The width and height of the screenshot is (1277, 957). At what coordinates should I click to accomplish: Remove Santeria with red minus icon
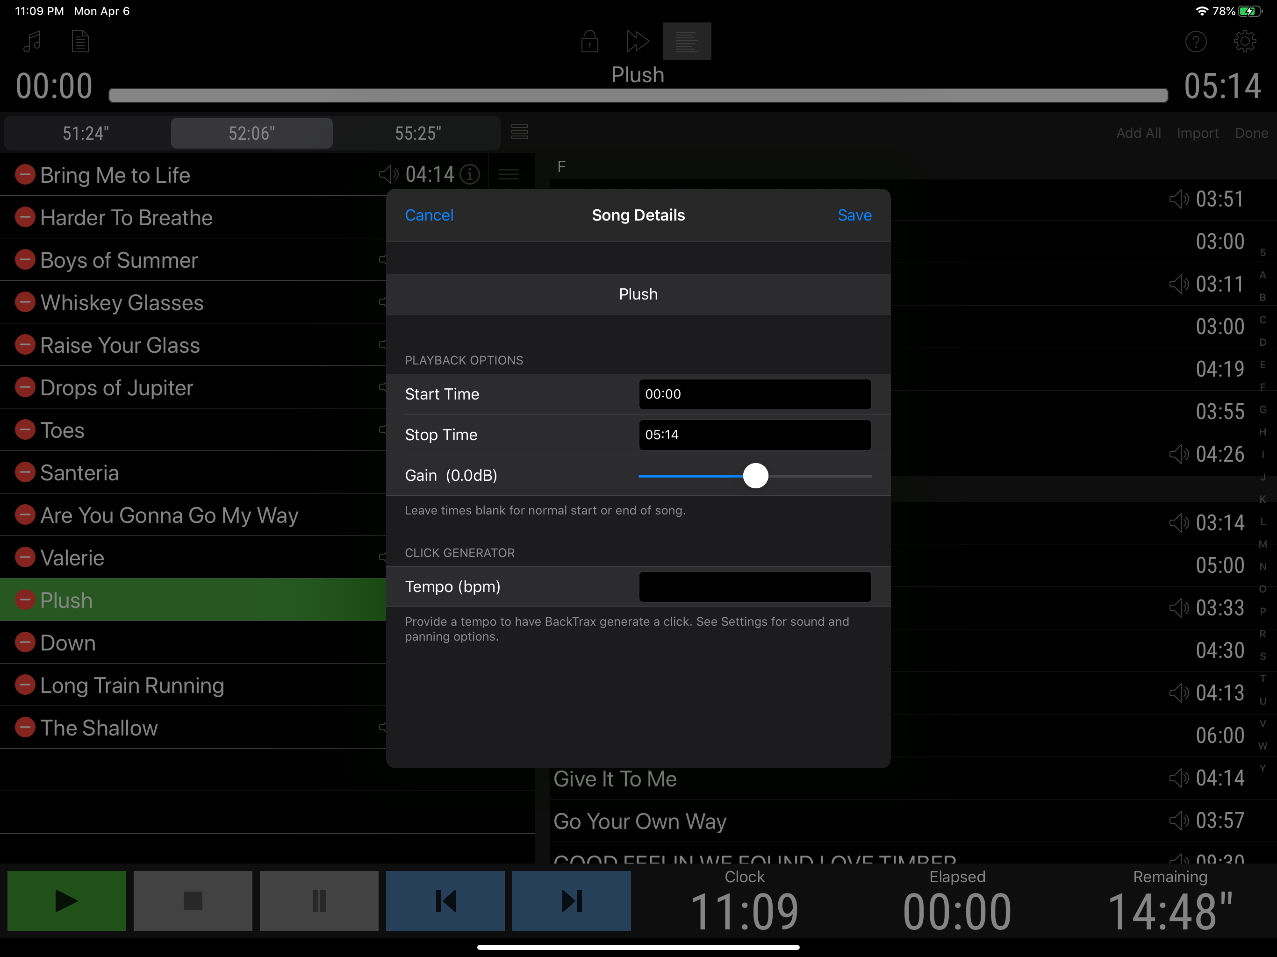point(25,472)
